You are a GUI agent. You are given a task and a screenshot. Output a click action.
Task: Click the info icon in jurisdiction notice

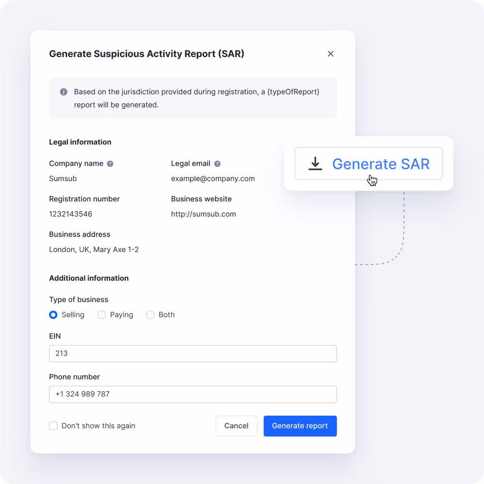(63, 92)
